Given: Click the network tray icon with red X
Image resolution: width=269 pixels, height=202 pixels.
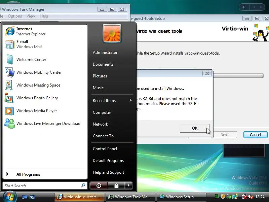Looking at the screenshot, I should [244, 197].
